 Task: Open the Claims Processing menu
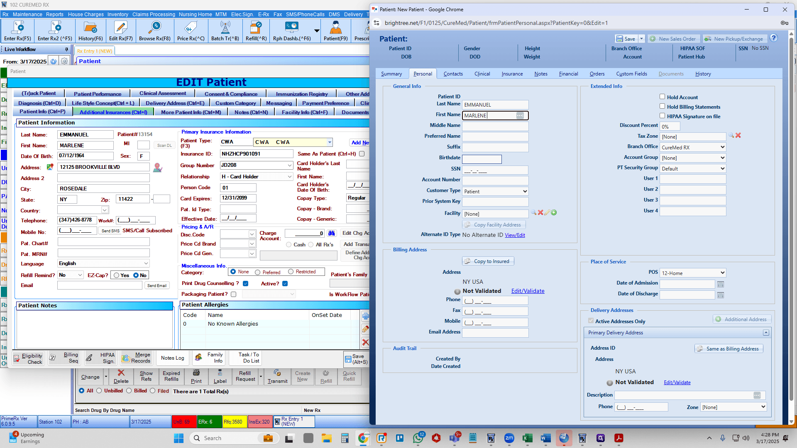point(154,14)
